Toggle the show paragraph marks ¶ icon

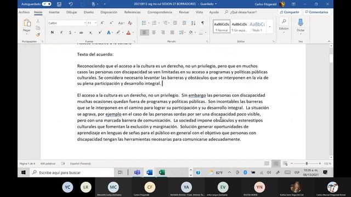coord(202,23)
